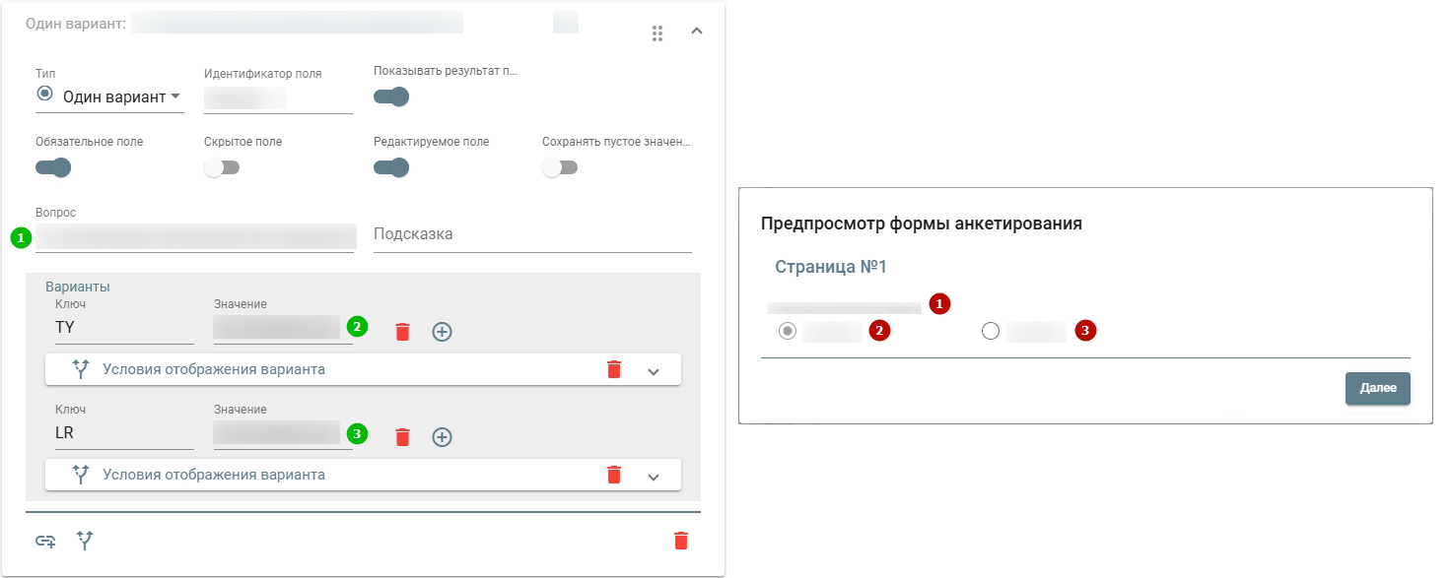Collapse the question card with top chevron
Image resolution: width=1451 pixels, height=578 pixels.
pyautogui.click(x=696, y=32)
